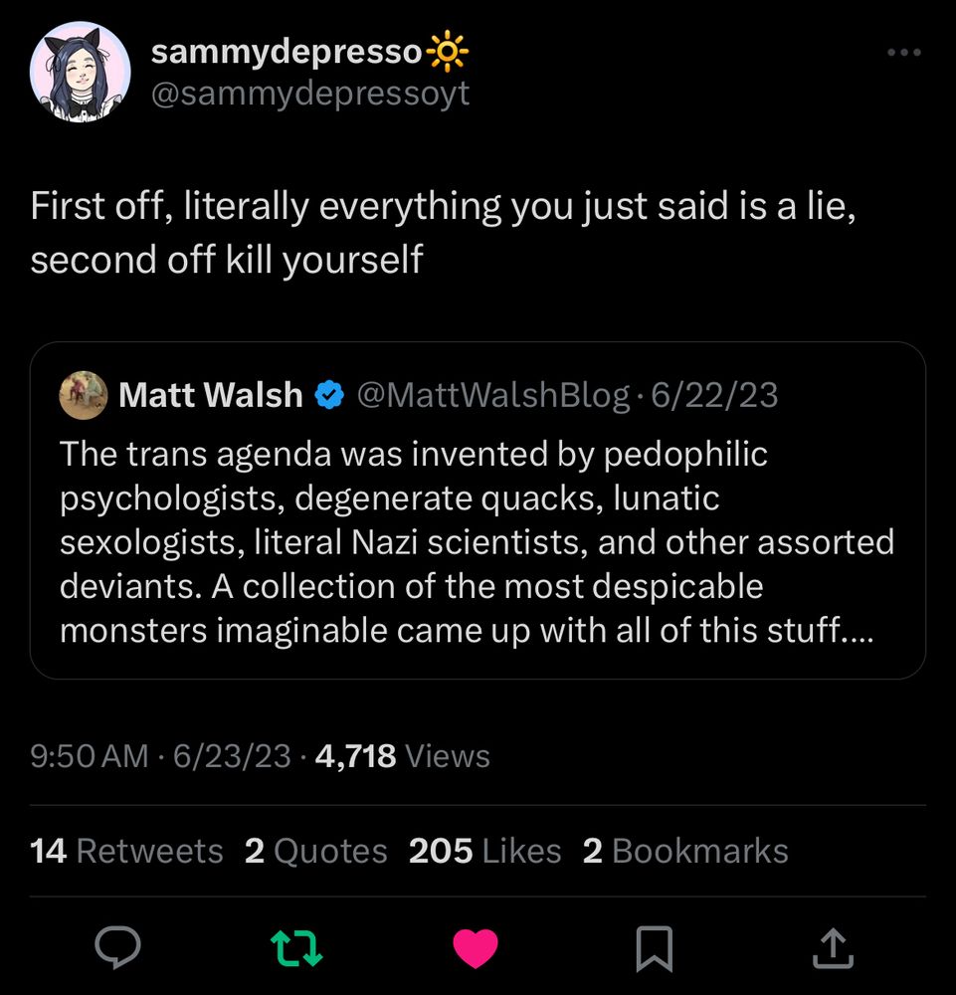This screenshot has width=956, height=995.
Task: Open the three-dot more options menu
Action: coord(903,54)
